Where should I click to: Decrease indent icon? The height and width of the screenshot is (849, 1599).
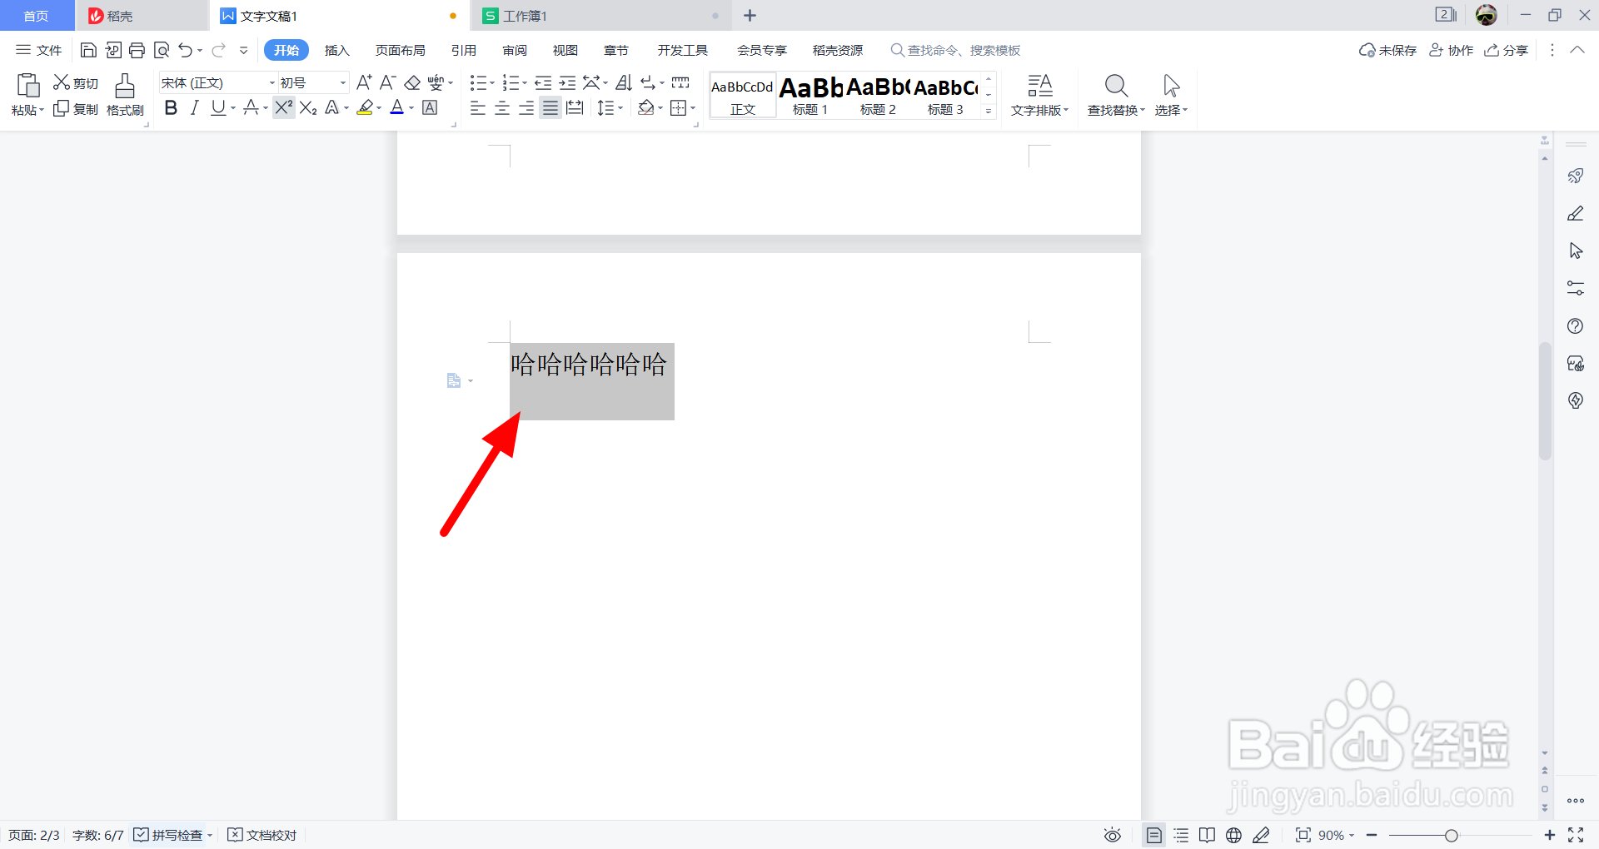pos(543,82)
